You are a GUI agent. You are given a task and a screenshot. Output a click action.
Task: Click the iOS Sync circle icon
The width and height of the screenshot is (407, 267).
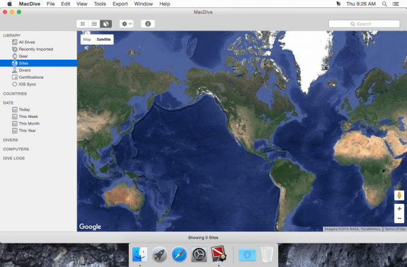(15, 84)
